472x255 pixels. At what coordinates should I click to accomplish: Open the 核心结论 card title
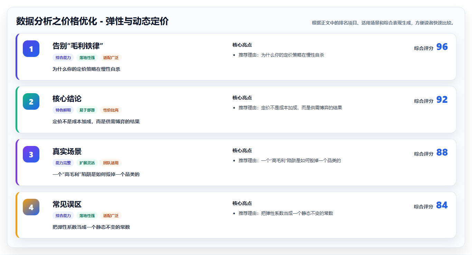[67, 99]
